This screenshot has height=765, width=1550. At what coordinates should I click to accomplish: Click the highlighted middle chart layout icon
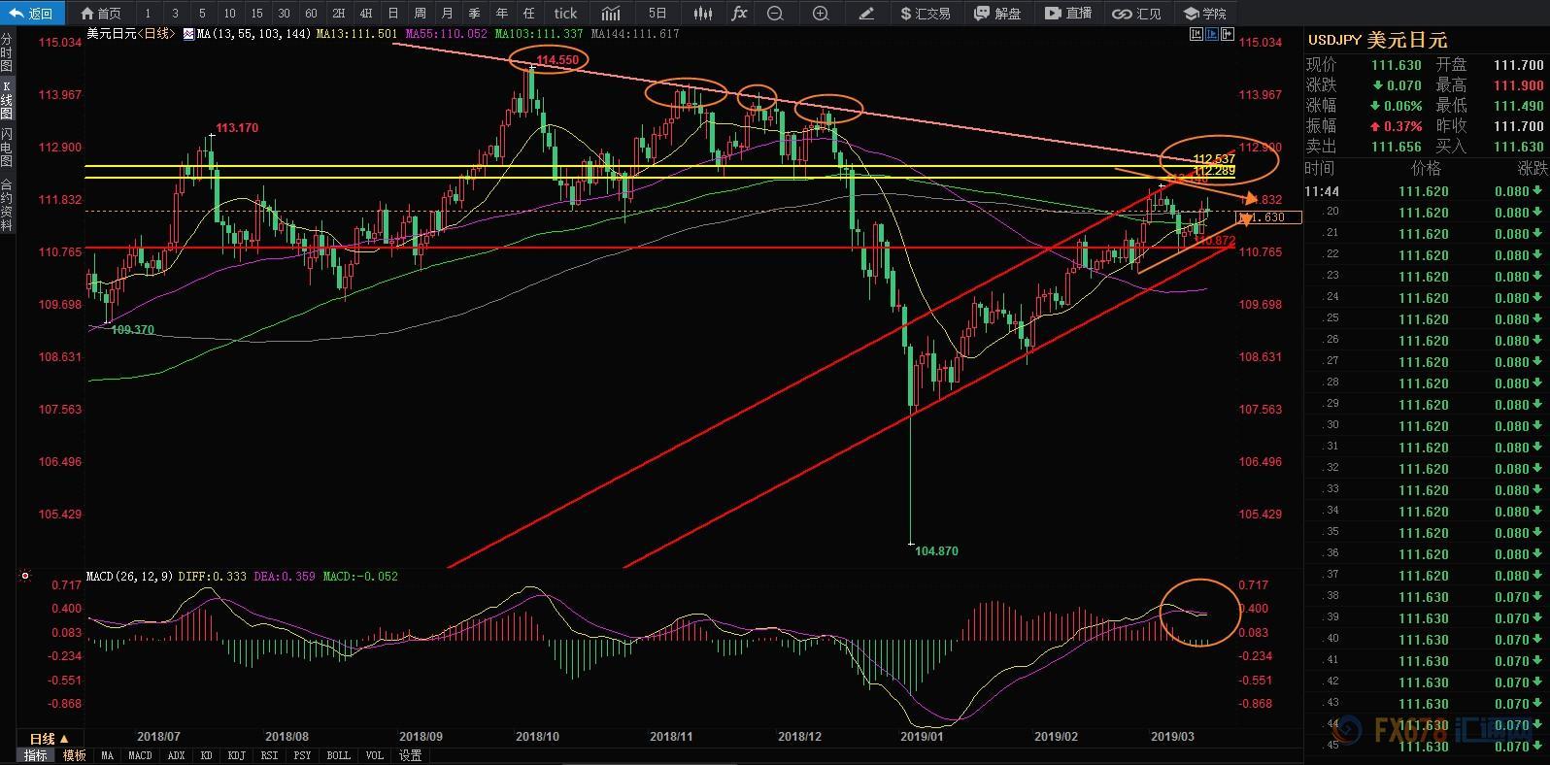click(x=1212, y=34)
